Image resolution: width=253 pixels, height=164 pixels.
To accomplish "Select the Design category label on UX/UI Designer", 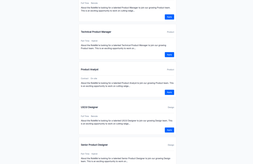I will coord(171,107).
